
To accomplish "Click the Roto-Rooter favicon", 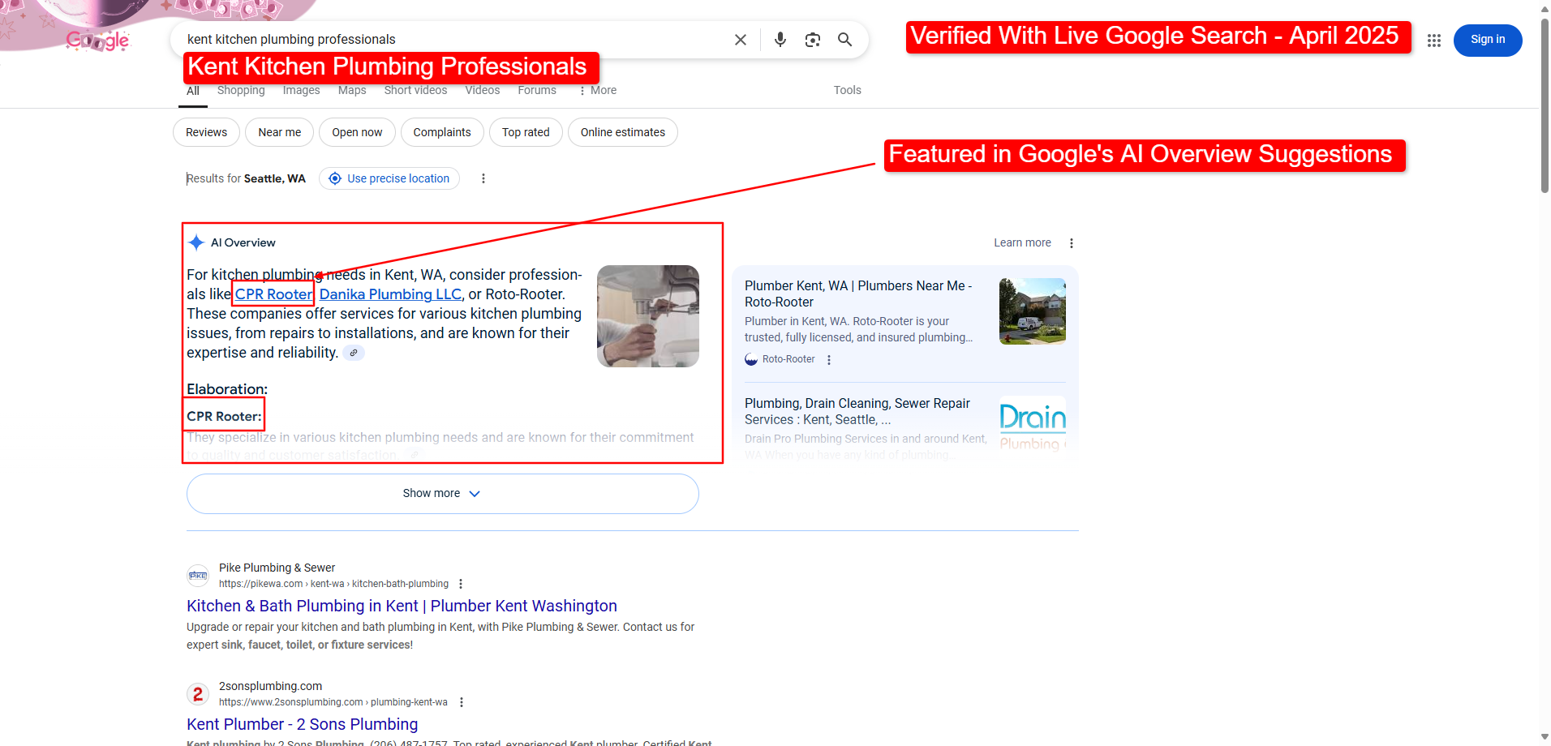I will 751,359.
